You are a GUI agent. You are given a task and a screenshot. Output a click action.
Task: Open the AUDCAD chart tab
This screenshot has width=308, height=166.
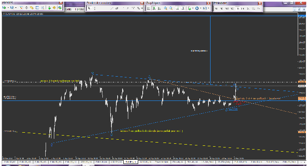145,162
